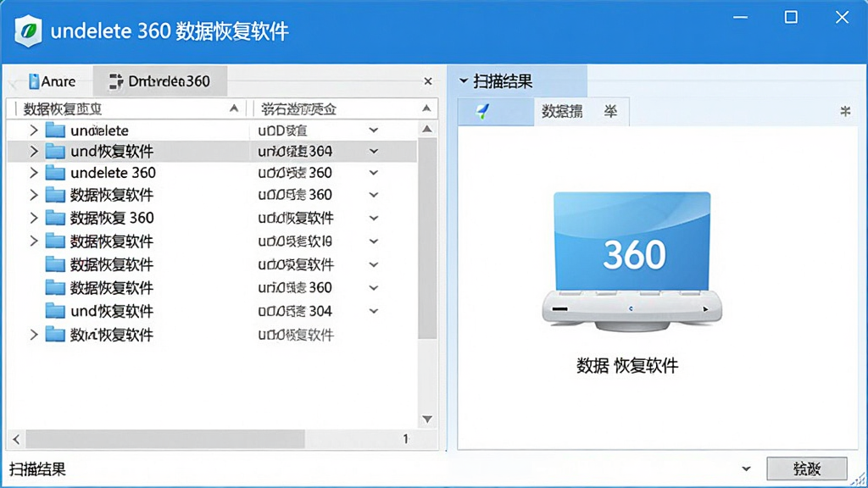The image size is (868, 488).
Task: Select the blue arrow icon tab in results panel
Action: pos(495,111)
